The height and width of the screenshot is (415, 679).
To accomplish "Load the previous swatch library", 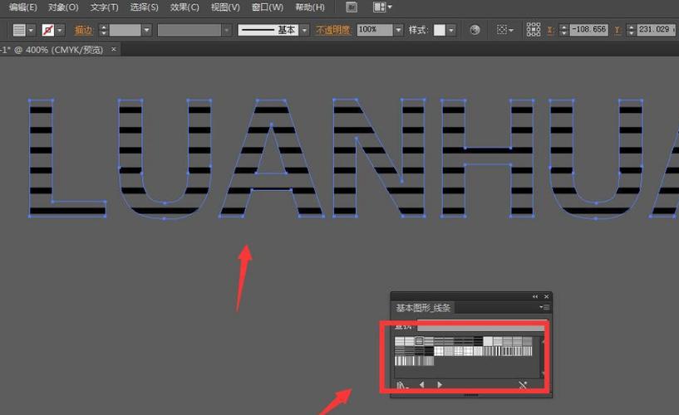I will pyautogui.click(x=421, y=385).
